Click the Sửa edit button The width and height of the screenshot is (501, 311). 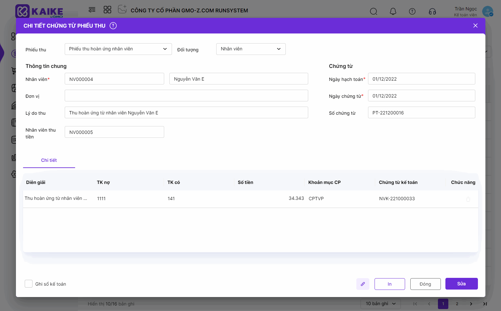point(462,284)
